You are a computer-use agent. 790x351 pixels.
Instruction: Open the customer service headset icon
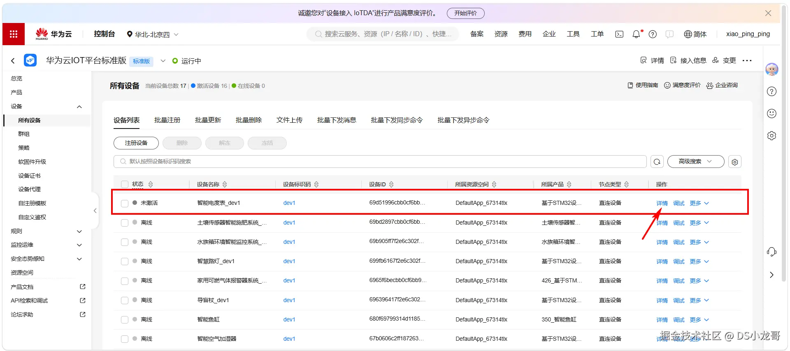point(771,252)
